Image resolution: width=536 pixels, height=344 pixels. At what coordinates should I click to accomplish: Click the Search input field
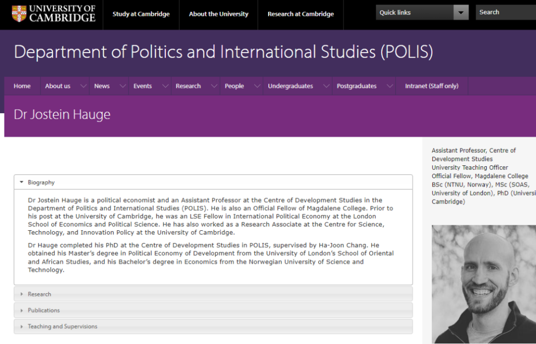506,12
